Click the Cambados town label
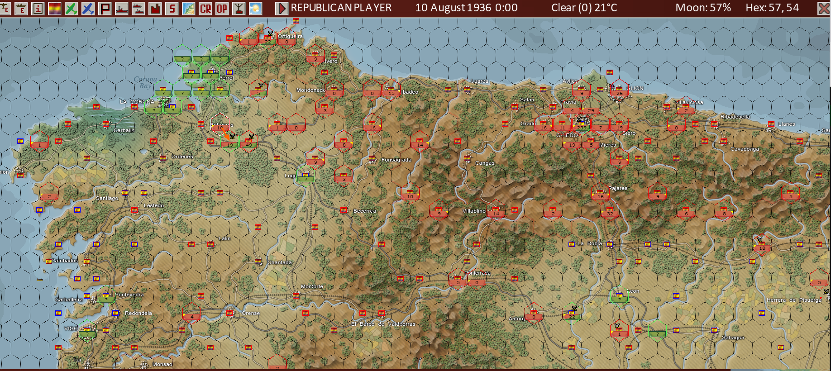 click(x=65, y=261)
